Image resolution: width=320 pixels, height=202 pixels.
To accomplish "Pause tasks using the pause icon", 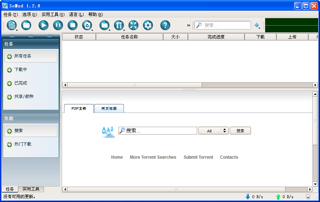I will 58,25.
